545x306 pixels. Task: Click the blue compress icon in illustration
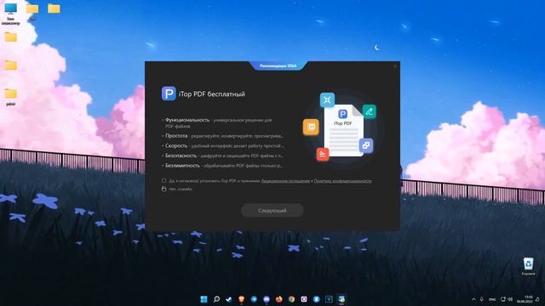point(327,100)
